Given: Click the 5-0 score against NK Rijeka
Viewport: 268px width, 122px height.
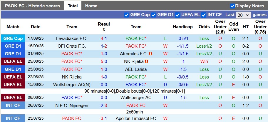Looking at the screenshot, I should coord(104,61).
